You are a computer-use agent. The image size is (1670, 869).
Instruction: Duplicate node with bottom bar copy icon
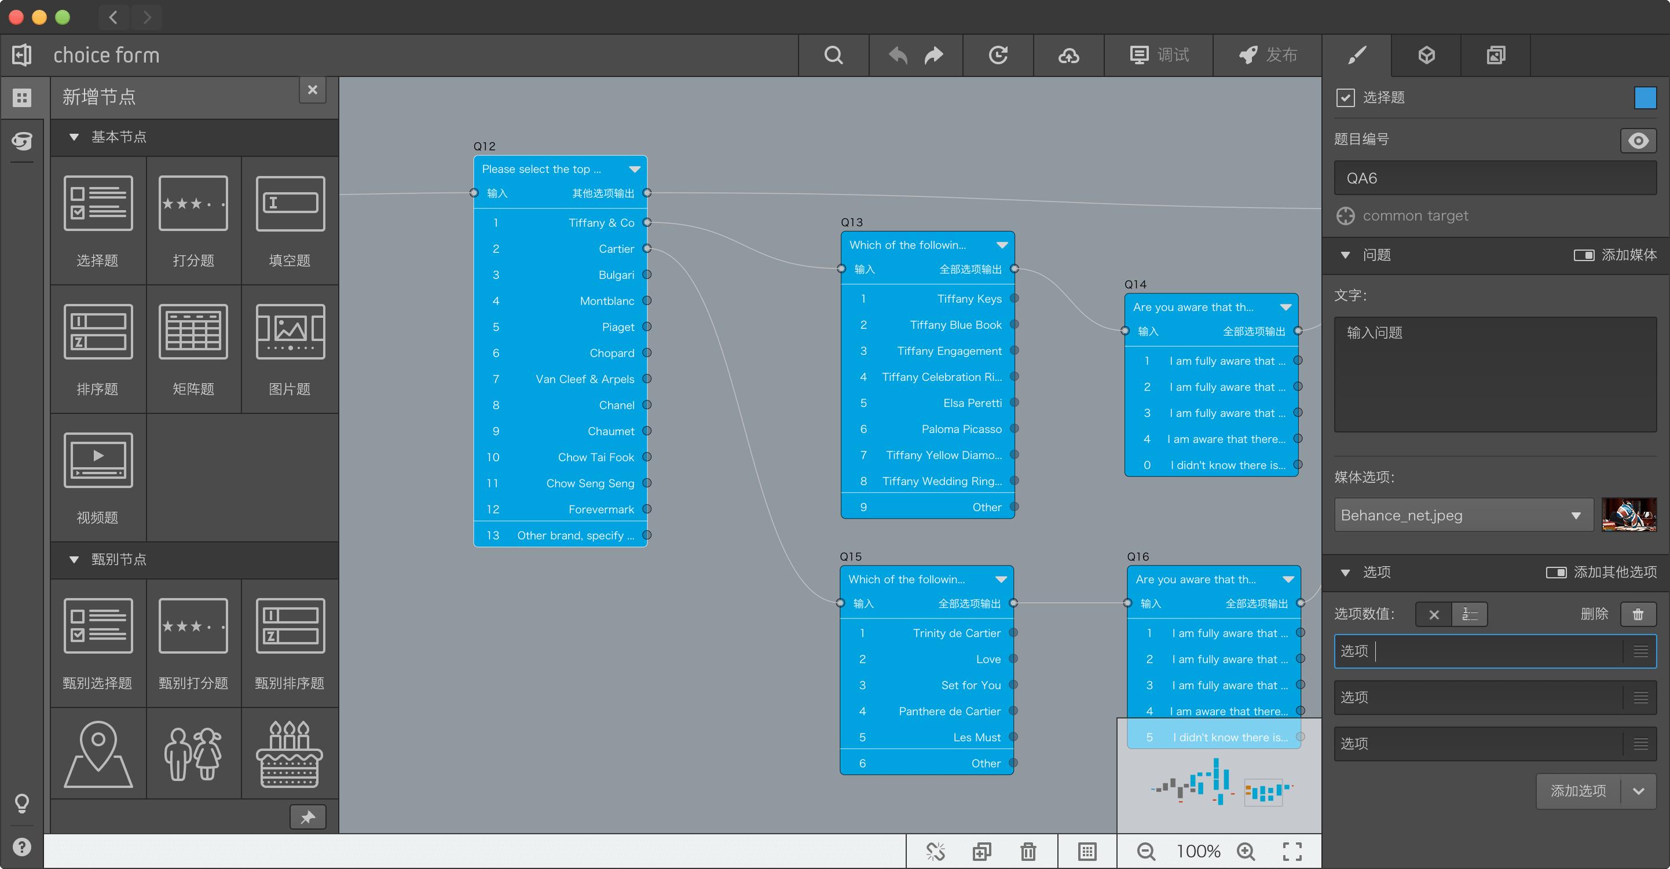pos(982,852)
